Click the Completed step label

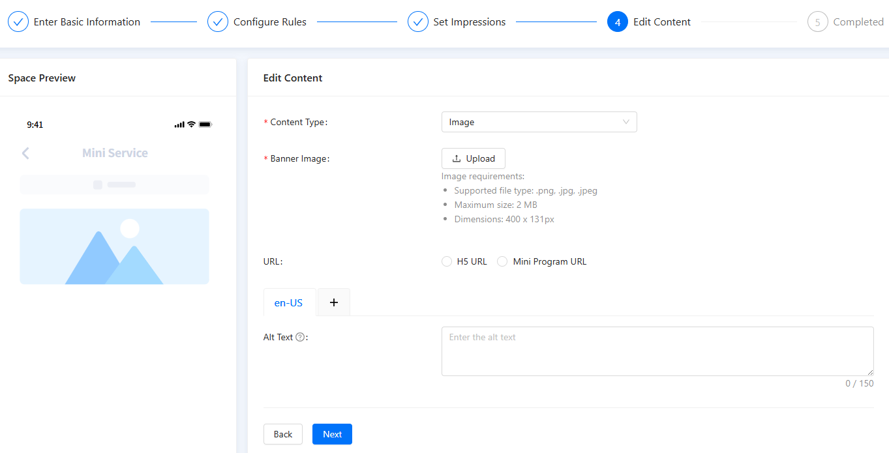coord(858,22)
